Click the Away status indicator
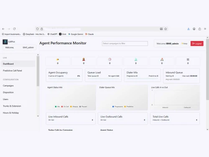 pos(184,44)
